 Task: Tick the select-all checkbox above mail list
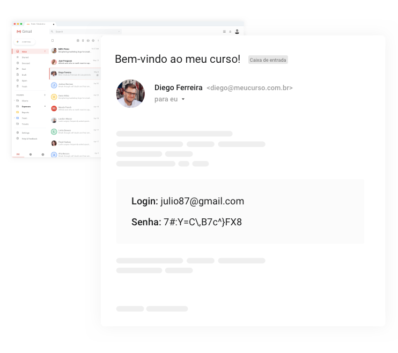pyautogui.click(x=53, y=41)
